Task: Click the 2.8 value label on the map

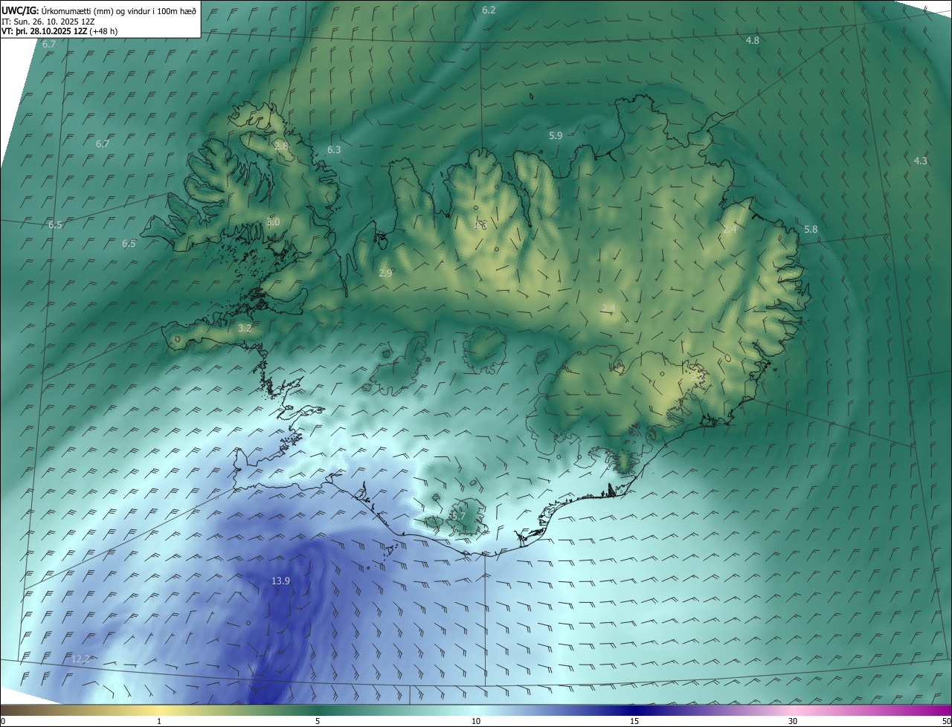Action: click(281, 146)
